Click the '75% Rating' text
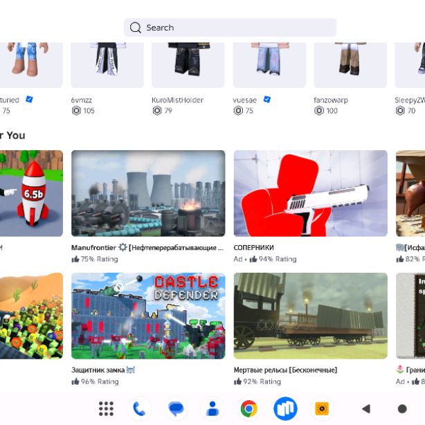425x425 pixels. [99, 259]
